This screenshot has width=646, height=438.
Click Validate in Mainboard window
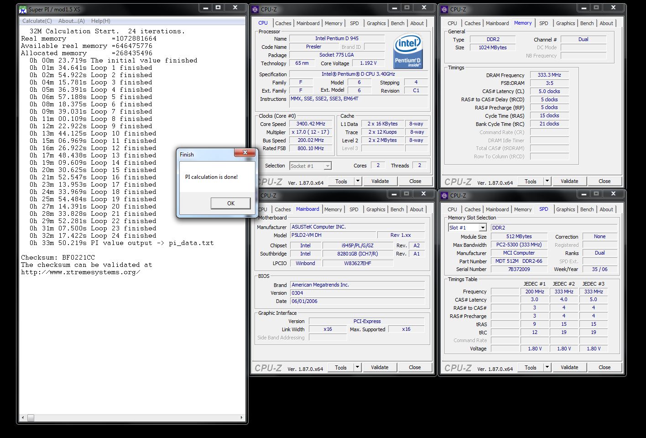coord(380,367)
